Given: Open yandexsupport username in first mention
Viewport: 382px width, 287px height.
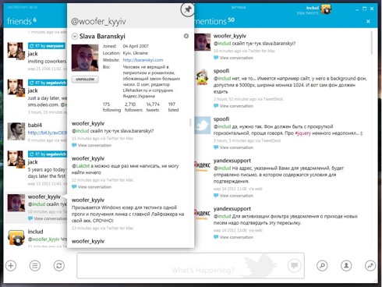Looking at the screenshot, I should (x=232, y=161).
